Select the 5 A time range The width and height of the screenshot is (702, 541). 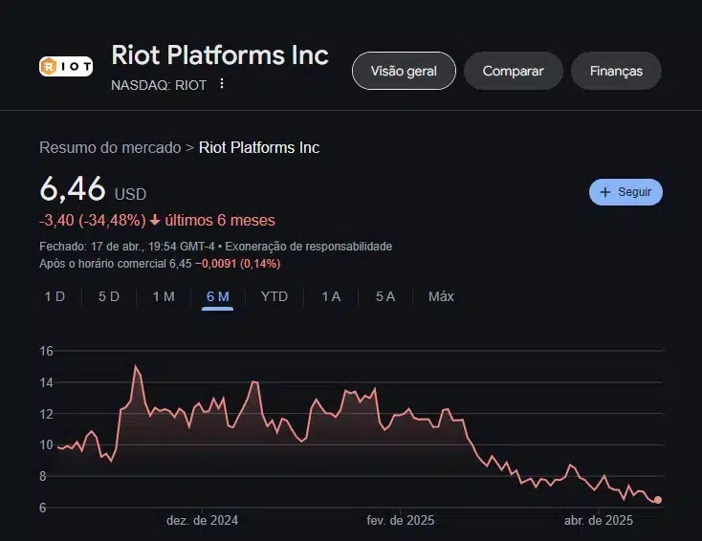coord(385,296)
